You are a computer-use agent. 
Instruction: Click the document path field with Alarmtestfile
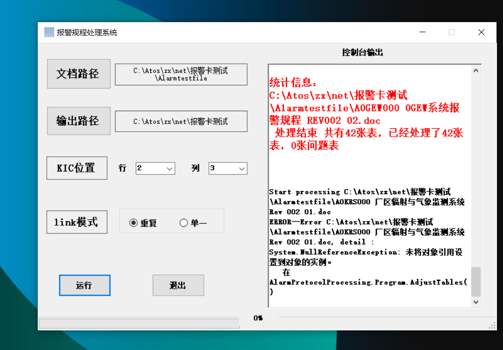pyautogui.click(x=181, y=74)
